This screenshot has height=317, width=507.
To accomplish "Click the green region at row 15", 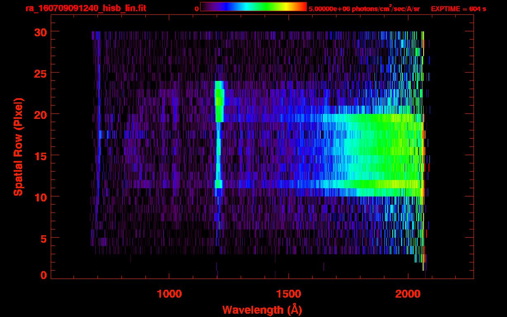I will pyautogui.click(x=384, y=155).
